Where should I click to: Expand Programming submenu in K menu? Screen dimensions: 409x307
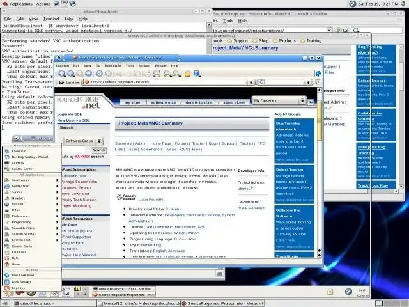31,222
